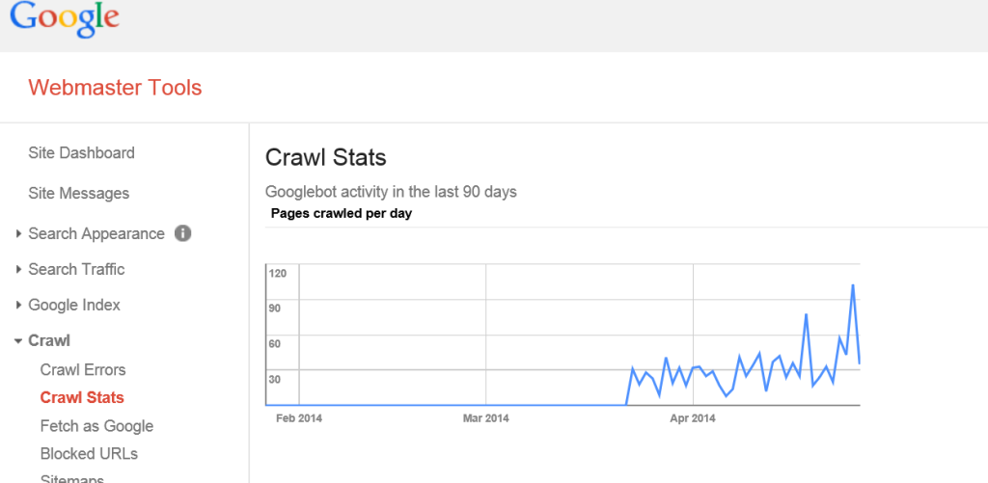Open Sitemaps in the Crawl menu
988x483 pixels.
pos(71,477)
